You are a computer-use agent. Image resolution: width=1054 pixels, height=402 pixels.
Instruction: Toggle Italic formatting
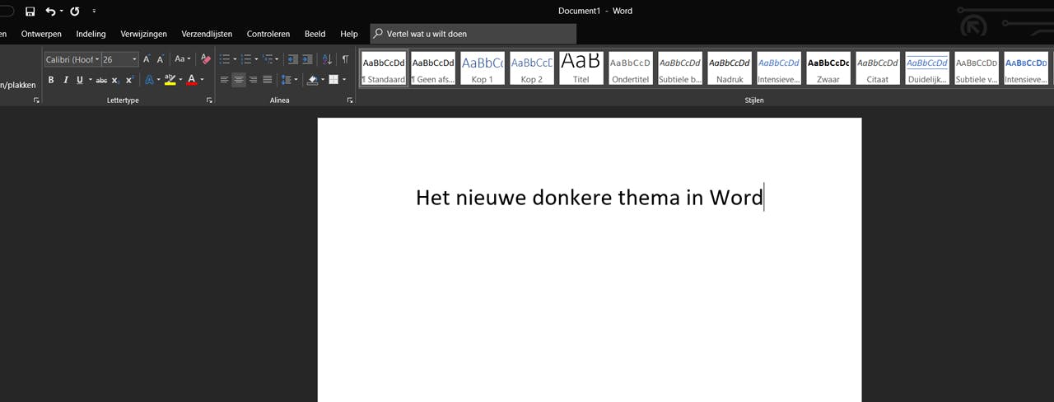(65, 80)
